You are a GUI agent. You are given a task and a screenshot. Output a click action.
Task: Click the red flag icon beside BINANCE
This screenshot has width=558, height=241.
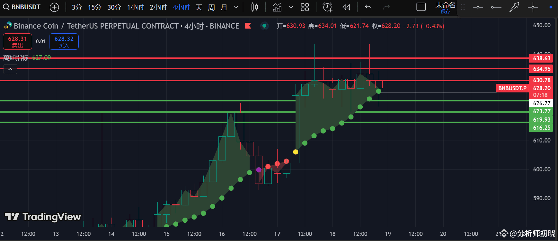pos(248,26)
